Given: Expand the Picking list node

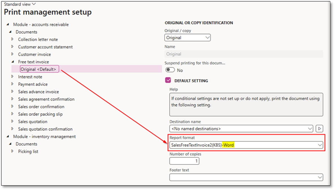Looking at the screenshot, I should click(x=12, y=151).
